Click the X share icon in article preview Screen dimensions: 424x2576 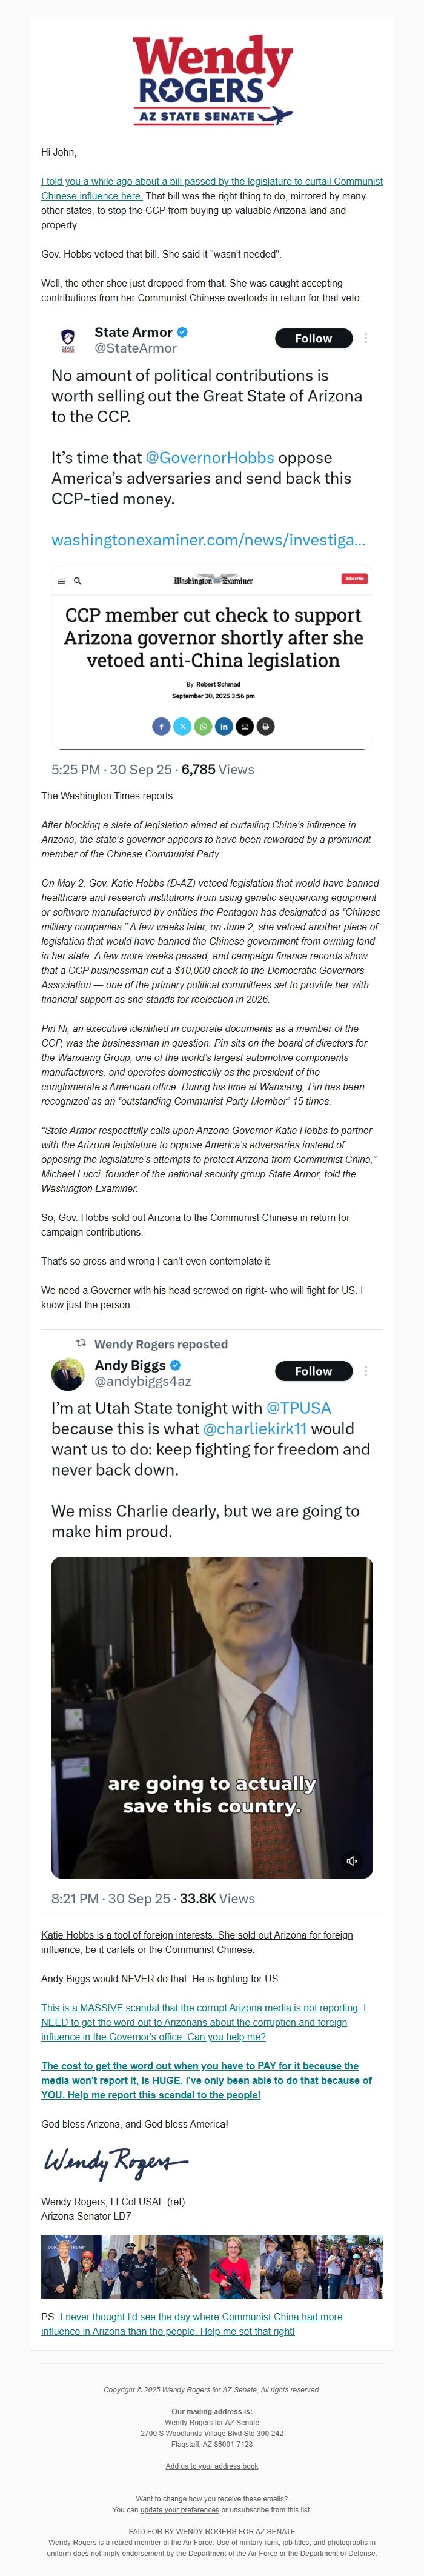click(x=182, y=726)
